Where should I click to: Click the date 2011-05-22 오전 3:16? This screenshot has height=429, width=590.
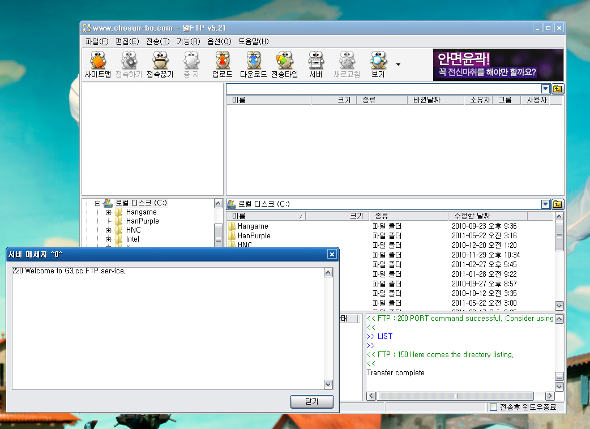pos(484,236)
